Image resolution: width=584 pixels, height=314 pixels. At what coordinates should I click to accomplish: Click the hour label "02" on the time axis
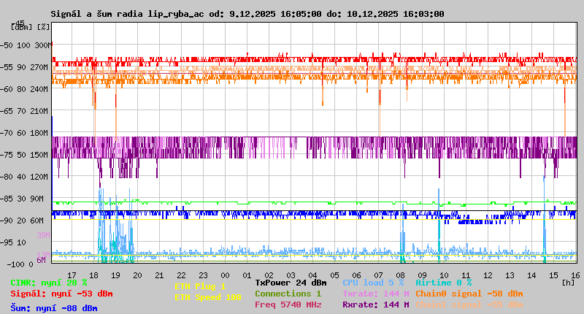tap(269, 275)
